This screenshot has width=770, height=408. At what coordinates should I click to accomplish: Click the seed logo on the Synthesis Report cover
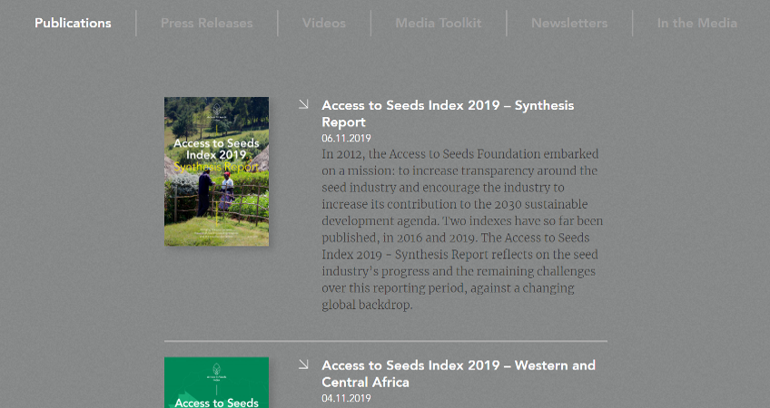pyautogui.click(x=216, y=112)
